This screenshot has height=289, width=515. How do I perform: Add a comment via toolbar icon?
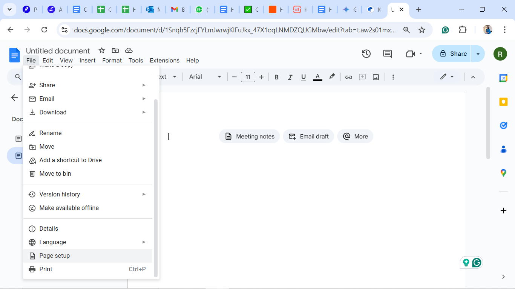pos(362,77)
